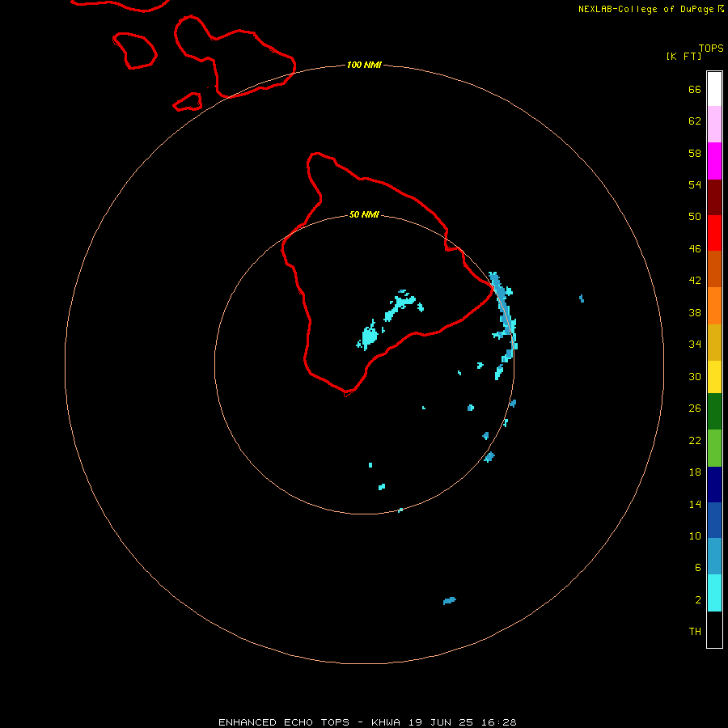Click the 'TOPS' legend heading
The image size is (728, 728).
[711, 49]
